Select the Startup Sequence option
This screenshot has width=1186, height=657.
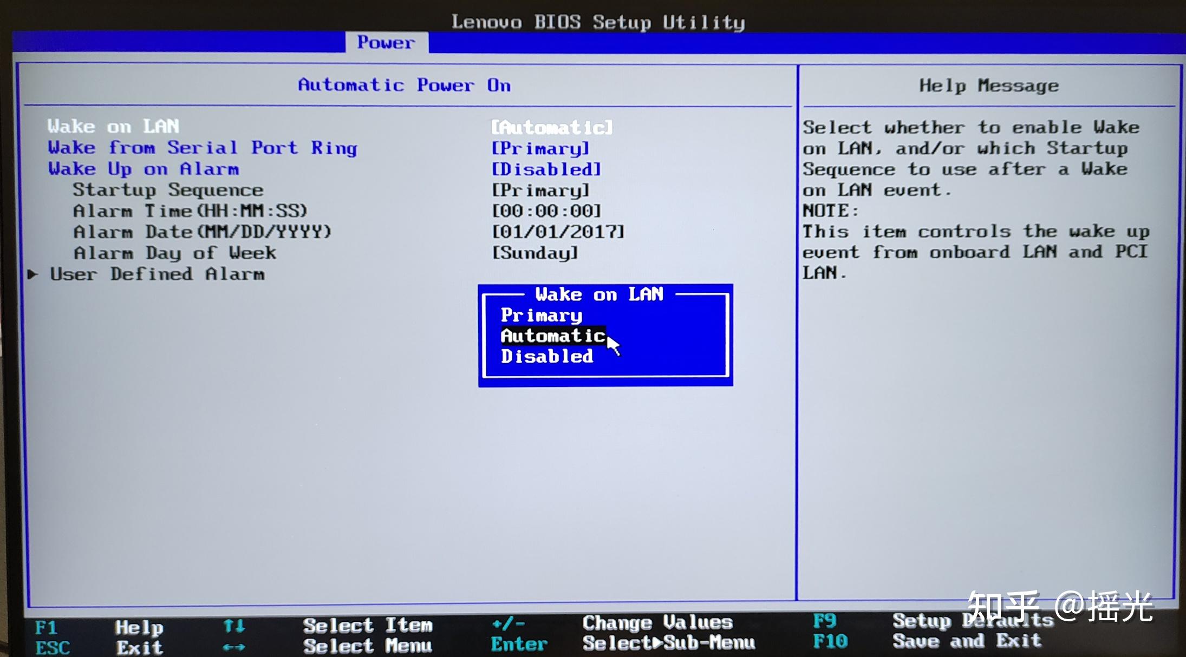click(x=168, y=189)
